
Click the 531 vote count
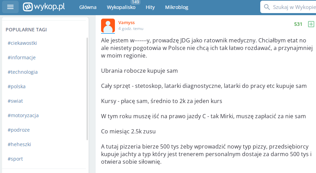point(298,24)
